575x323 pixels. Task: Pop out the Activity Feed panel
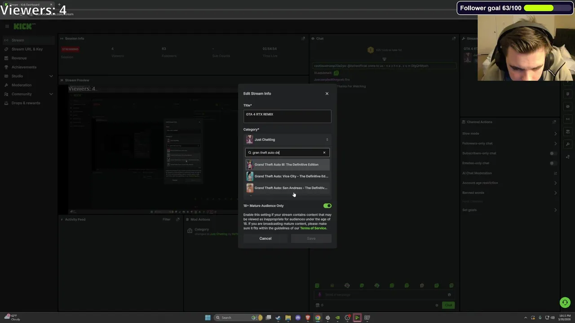click(178, 219)
